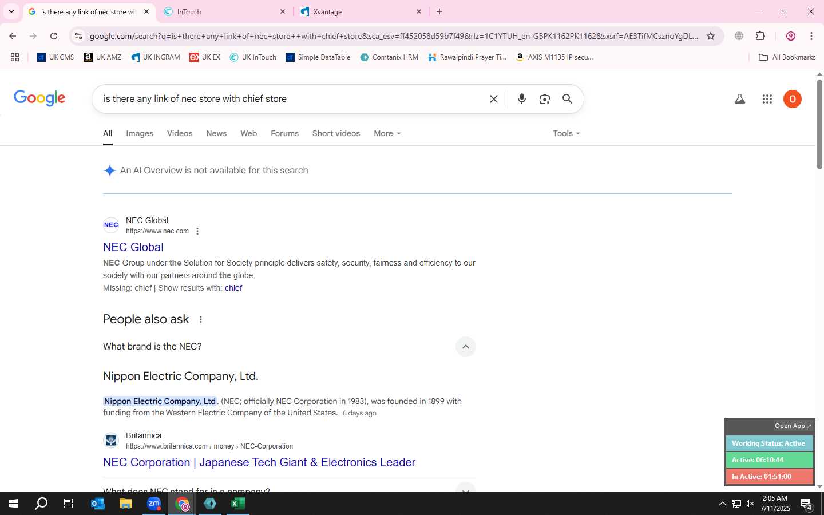The width and height of the screenshot is (824, 515).
Task: Switch to Images results tab
Action: 140,133
